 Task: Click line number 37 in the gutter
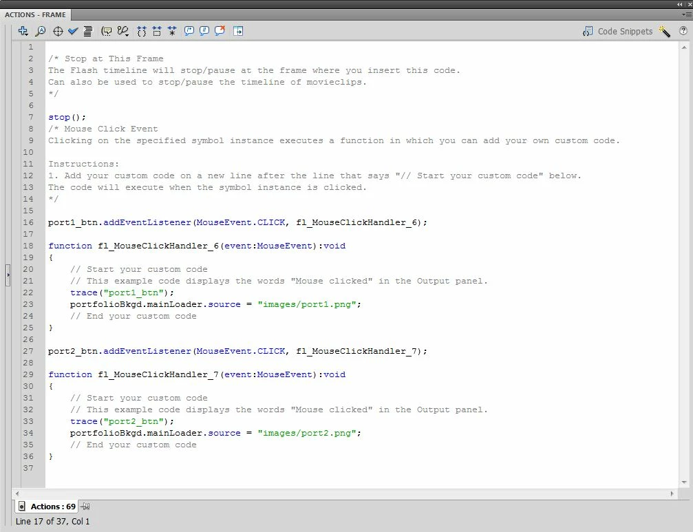coord(28,468)
